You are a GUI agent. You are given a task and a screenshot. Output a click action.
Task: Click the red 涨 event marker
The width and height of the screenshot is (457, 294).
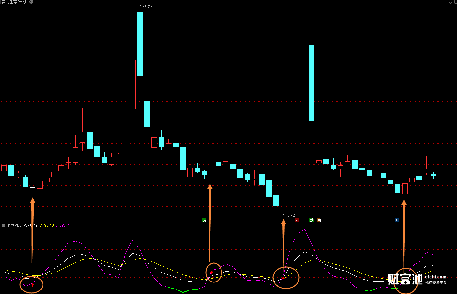pos(298,220)
